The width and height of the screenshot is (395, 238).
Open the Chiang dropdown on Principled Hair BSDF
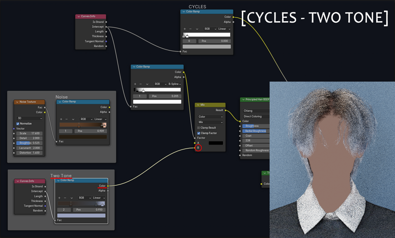256,111
